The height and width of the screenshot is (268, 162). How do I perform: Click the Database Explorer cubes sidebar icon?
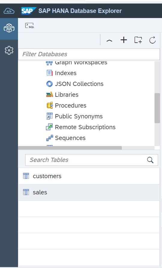(x=9, y=28)
